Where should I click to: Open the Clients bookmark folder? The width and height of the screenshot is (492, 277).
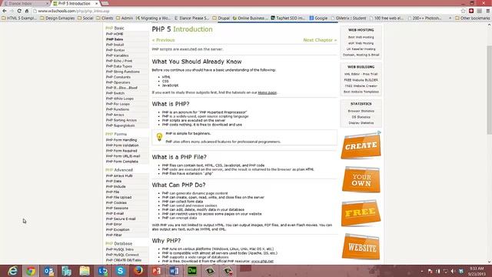click(105, 18)
